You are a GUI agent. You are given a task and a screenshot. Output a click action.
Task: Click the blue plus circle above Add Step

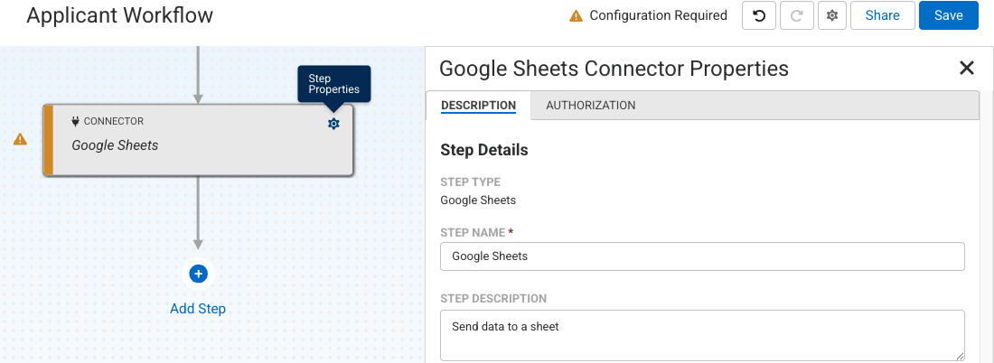pos(199,274)
